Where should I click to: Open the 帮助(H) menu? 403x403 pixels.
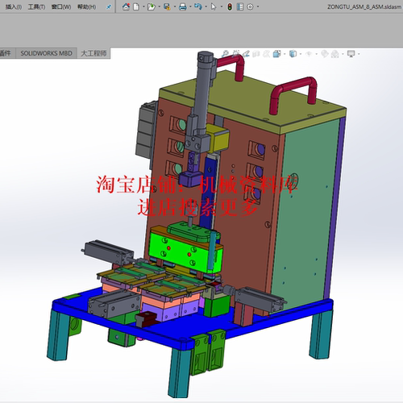tap(86, 7)
